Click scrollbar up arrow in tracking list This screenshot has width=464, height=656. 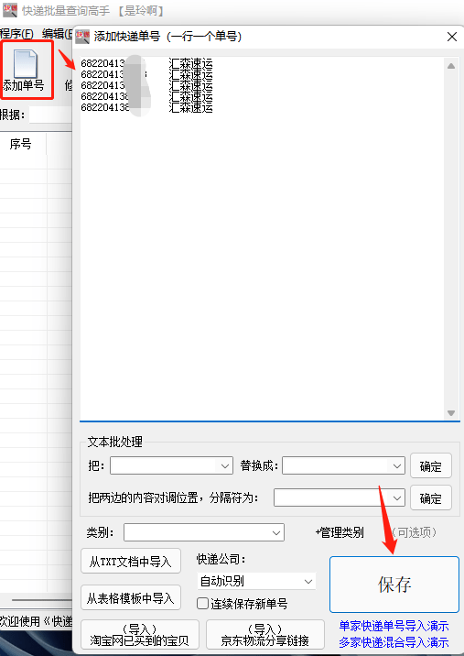coord(451,66)
